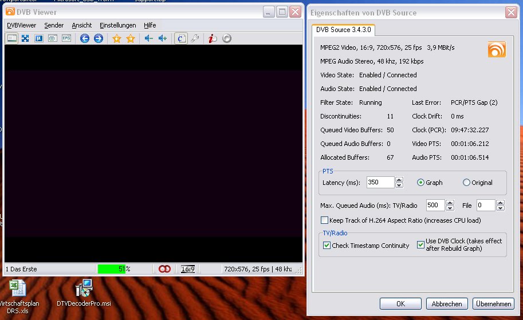523x320 pixels.
Task: Click the '720x576, 25 fps | 48 khz' status text
Action: pyautogui.click(x=258, y=269)
